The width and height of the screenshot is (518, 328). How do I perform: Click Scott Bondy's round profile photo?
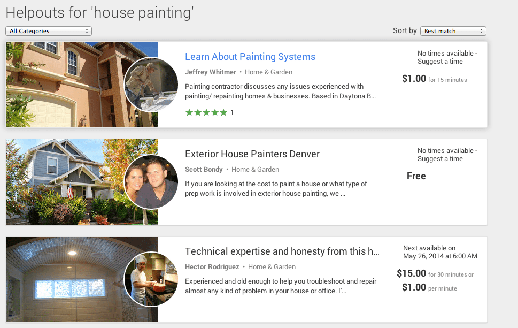151,182
